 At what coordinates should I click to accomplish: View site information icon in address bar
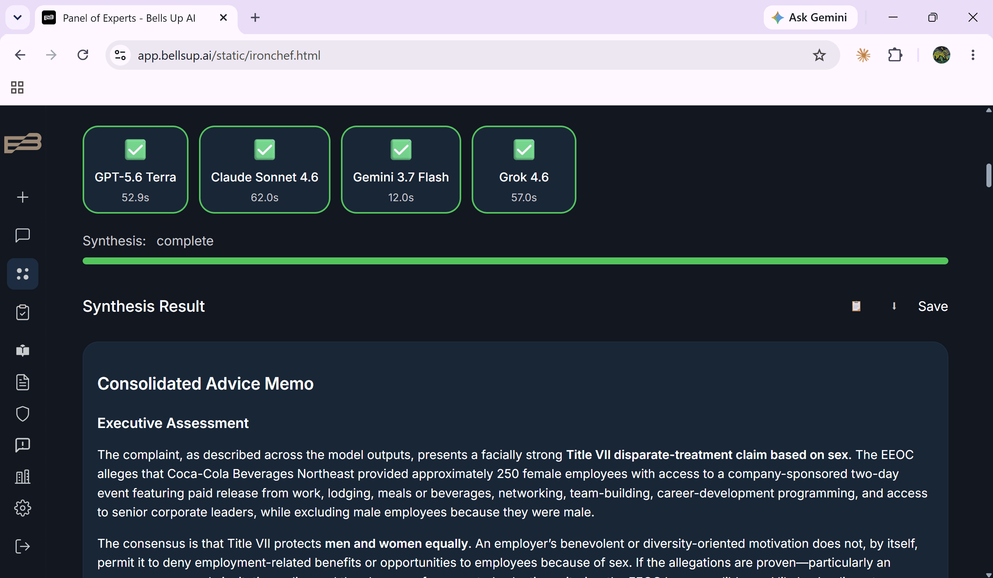[120, 55]
